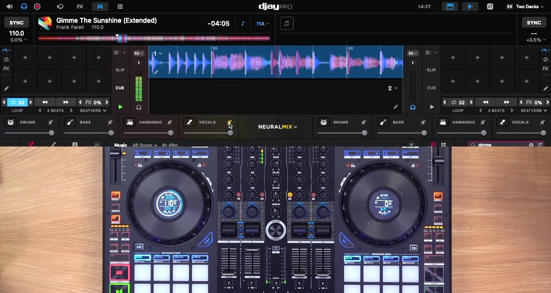
Task: Click the right deck BASS volume slider
Action: (x=402, y=133)
